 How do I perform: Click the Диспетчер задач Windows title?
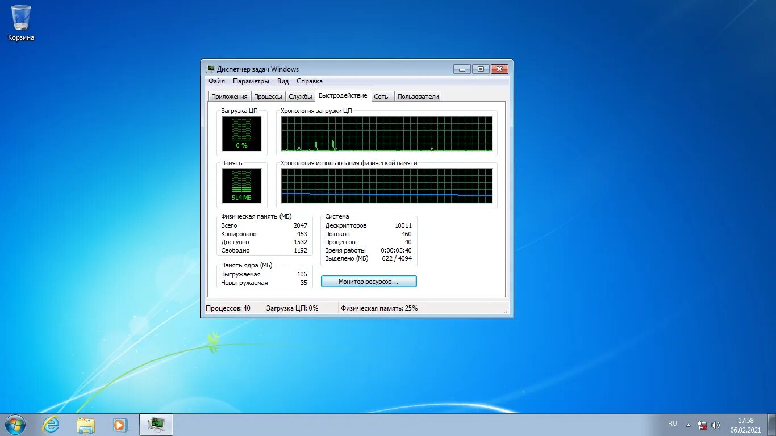258,69
